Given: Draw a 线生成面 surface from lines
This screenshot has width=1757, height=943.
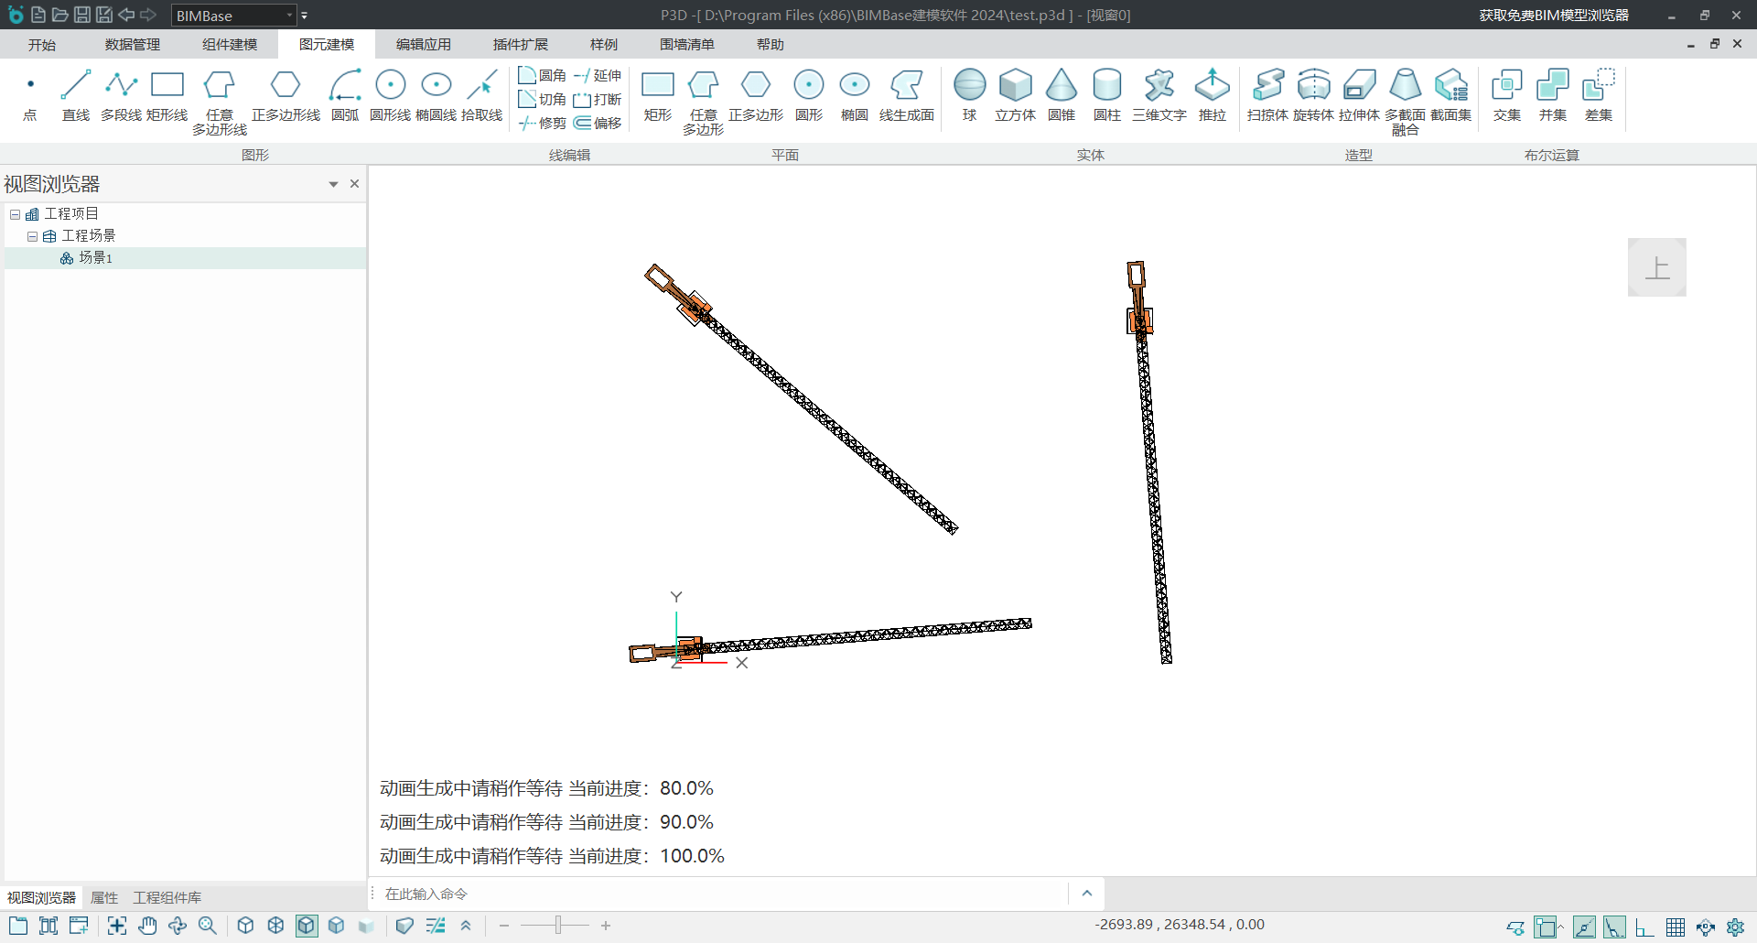Looking at the screenshot, I should coord(907,95).
